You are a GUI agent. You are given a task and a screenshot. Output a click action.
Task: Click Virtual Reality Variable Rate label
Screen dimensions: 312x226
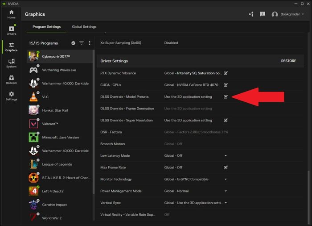point(127,215)
